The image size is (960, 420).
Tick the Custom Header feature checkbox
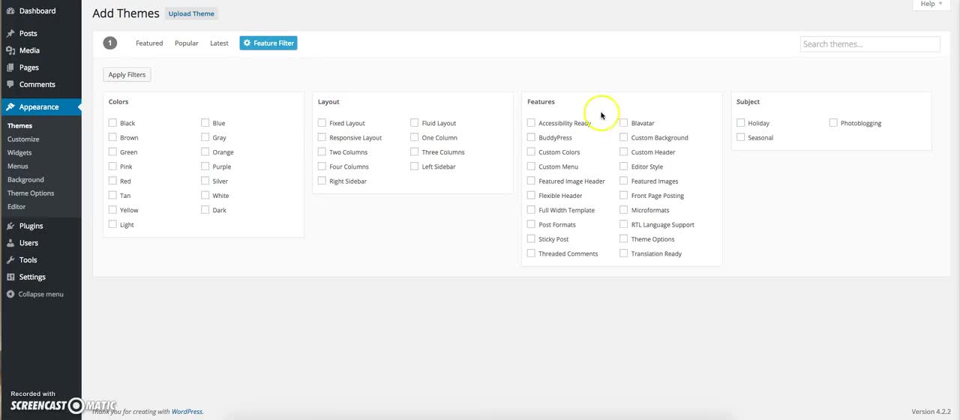[623, 152]
